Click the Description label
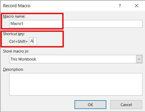 [13, 69]
